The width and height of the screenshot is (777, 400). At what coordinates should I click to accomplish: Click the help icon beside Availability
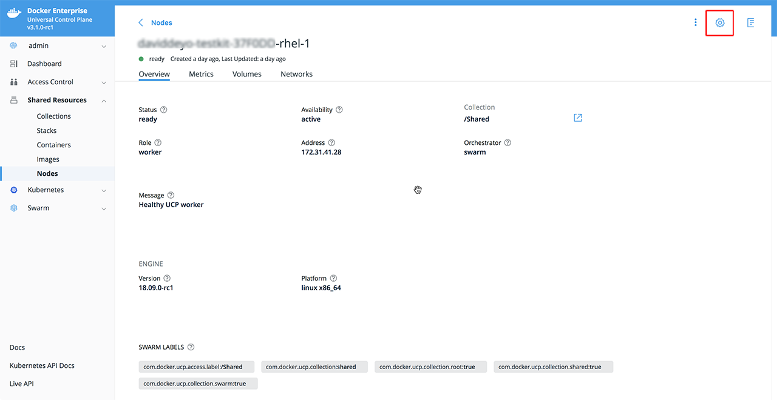[339, 110]
